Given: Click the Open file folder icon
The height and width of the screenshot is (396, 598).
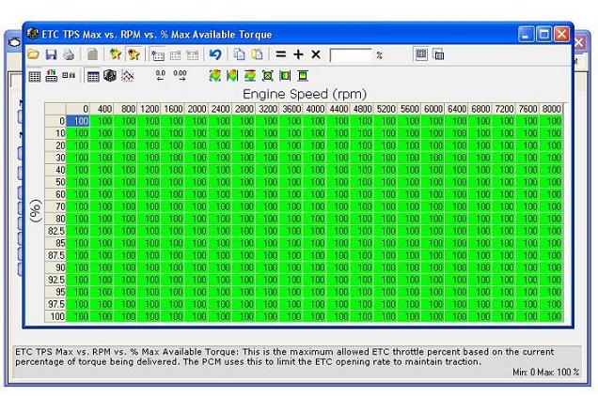Looking at the screenshot, I should pyautogui.click(x=34, y=55).
